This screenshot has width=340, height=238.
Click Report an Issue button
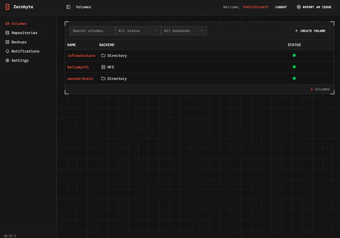coord(314,7)
